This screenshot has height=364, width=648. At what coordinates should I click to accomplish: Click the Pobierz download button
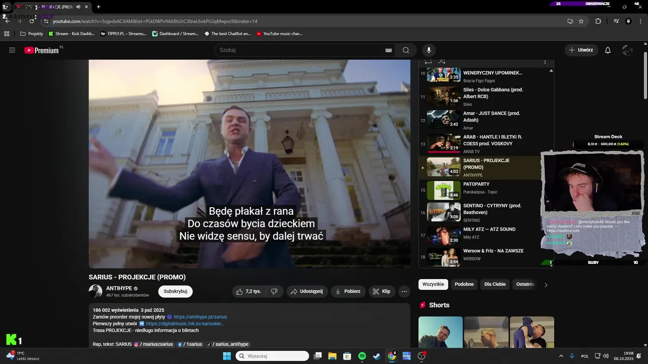(x=348, y=291)
